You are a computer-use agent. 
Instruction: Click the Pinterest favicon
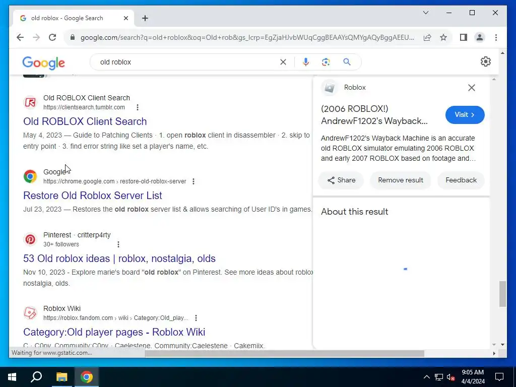30,239
